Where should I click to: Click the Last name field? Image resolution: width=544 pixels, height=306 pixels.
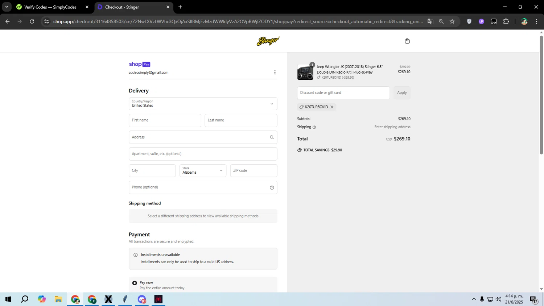[x=241, y=120]
